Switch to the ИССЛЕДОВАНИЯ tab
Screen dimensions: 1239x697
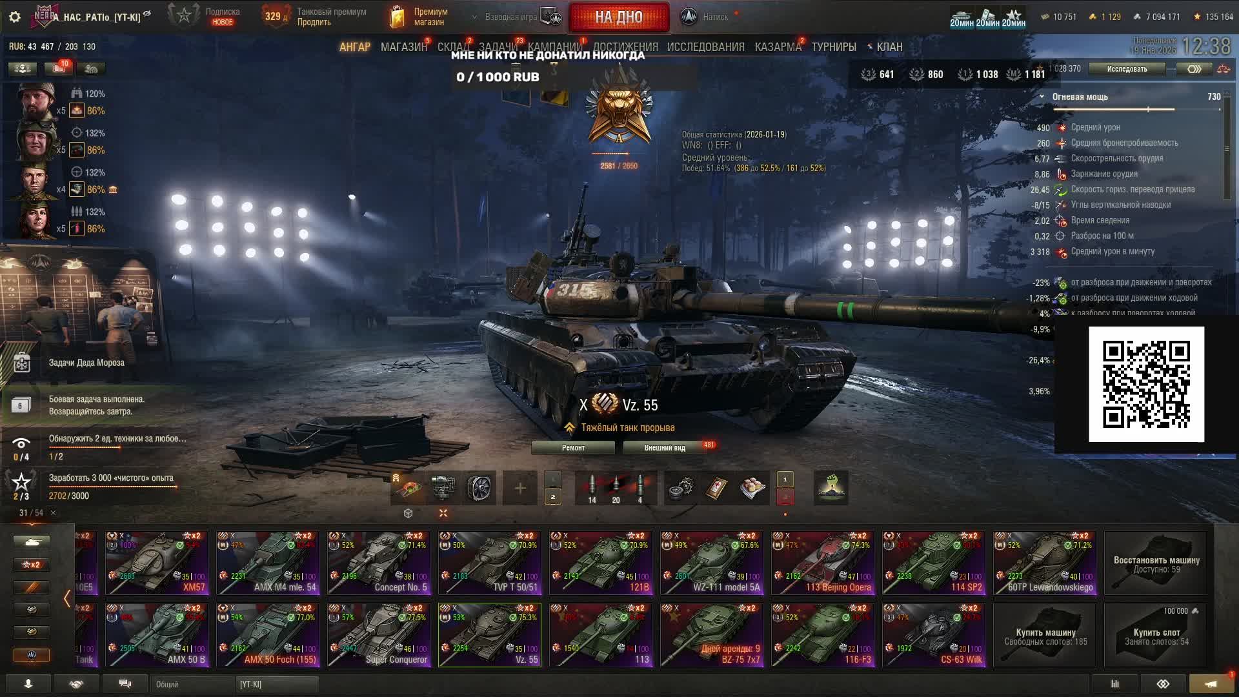(x=705, y=47)
